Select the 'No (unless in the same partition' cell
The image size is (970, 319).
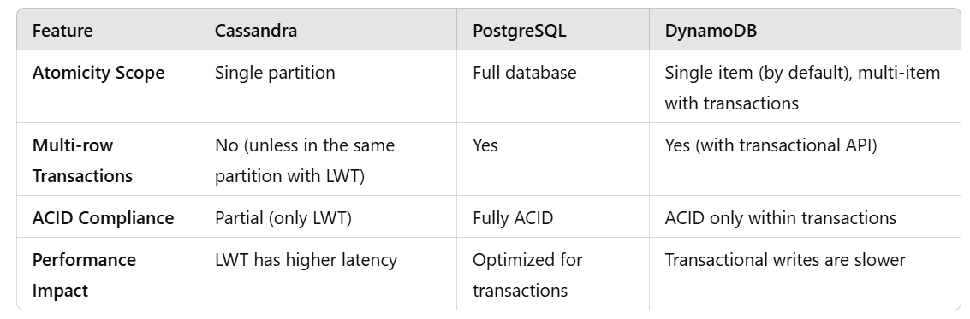pyautogui.click(x=305, y=161)
